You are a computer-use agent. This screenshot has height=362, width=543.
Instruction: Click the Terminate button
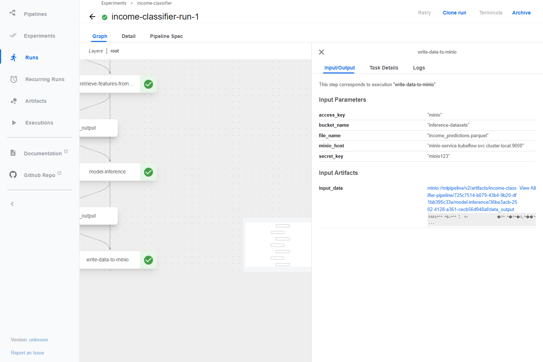(491, 13)
